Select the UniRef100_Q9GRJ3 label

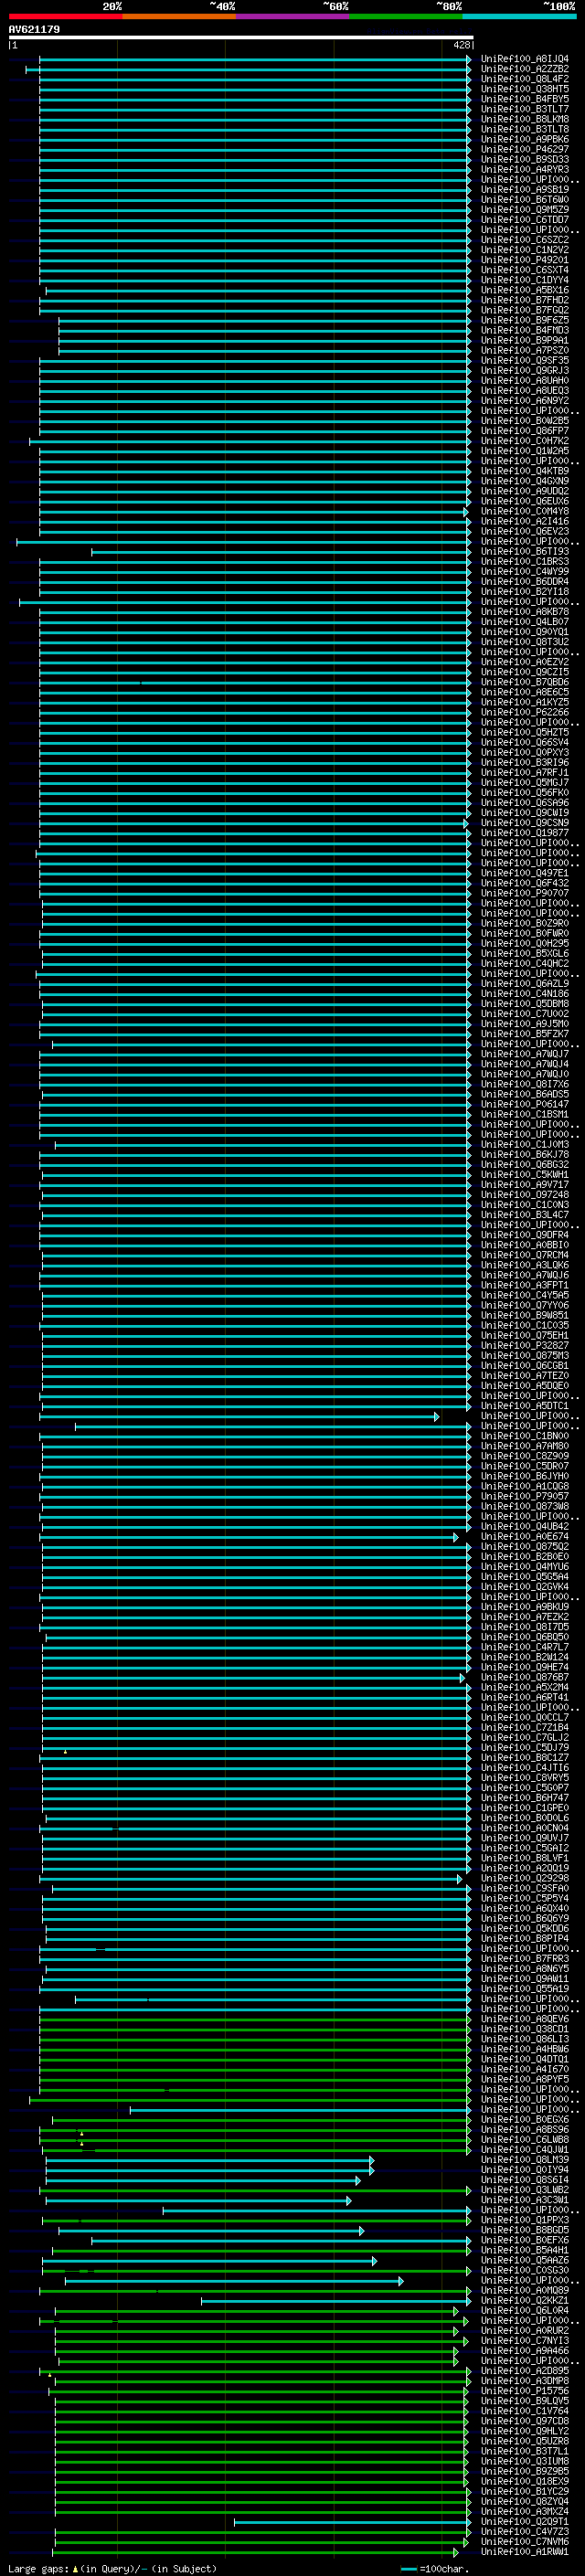pos(525,370)
